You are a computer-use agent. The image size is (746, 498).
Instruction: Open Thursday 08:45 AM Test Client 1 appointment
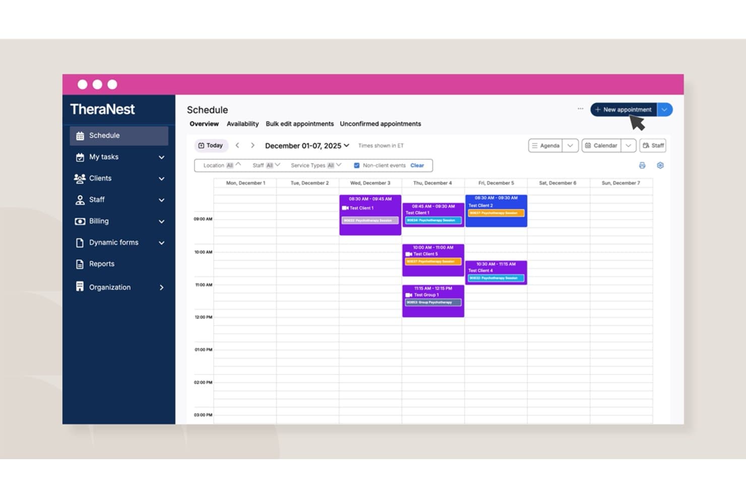433,214
